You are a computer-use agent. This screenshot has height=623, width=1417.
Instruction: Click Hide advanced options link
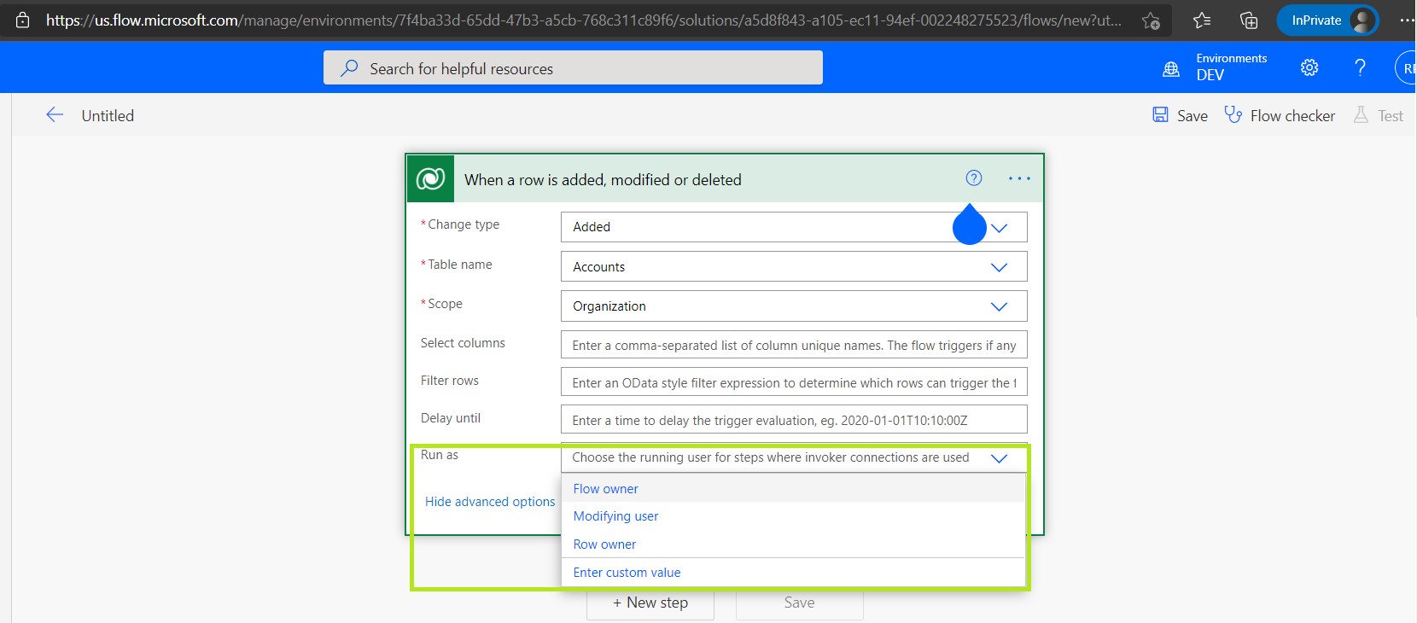[490, 502]
